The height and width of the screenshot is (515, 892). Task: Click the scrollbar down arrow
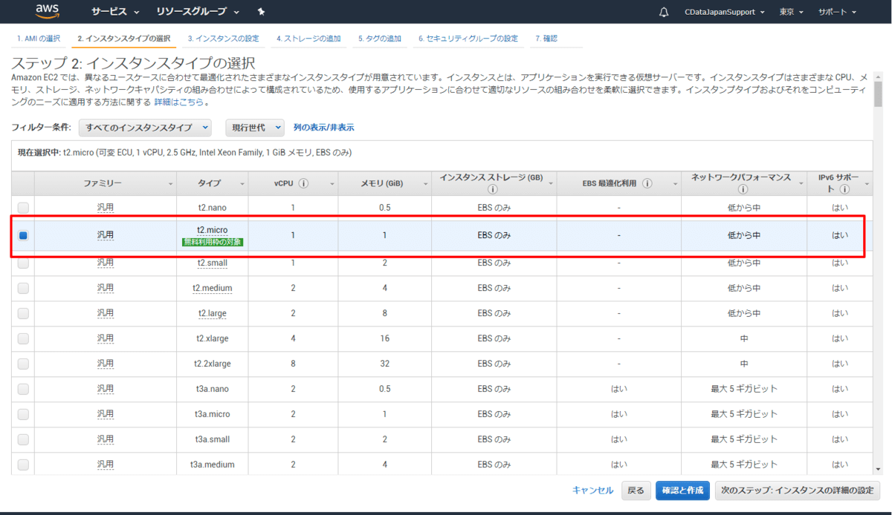point(878,470)
